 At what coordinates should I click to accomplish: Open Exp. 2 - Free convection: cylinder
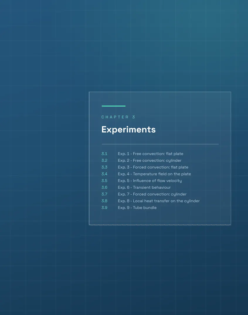[x=150, y=161]
